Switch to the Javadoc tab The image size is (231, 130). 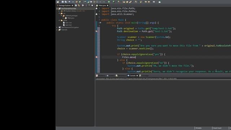click(110, 75)
